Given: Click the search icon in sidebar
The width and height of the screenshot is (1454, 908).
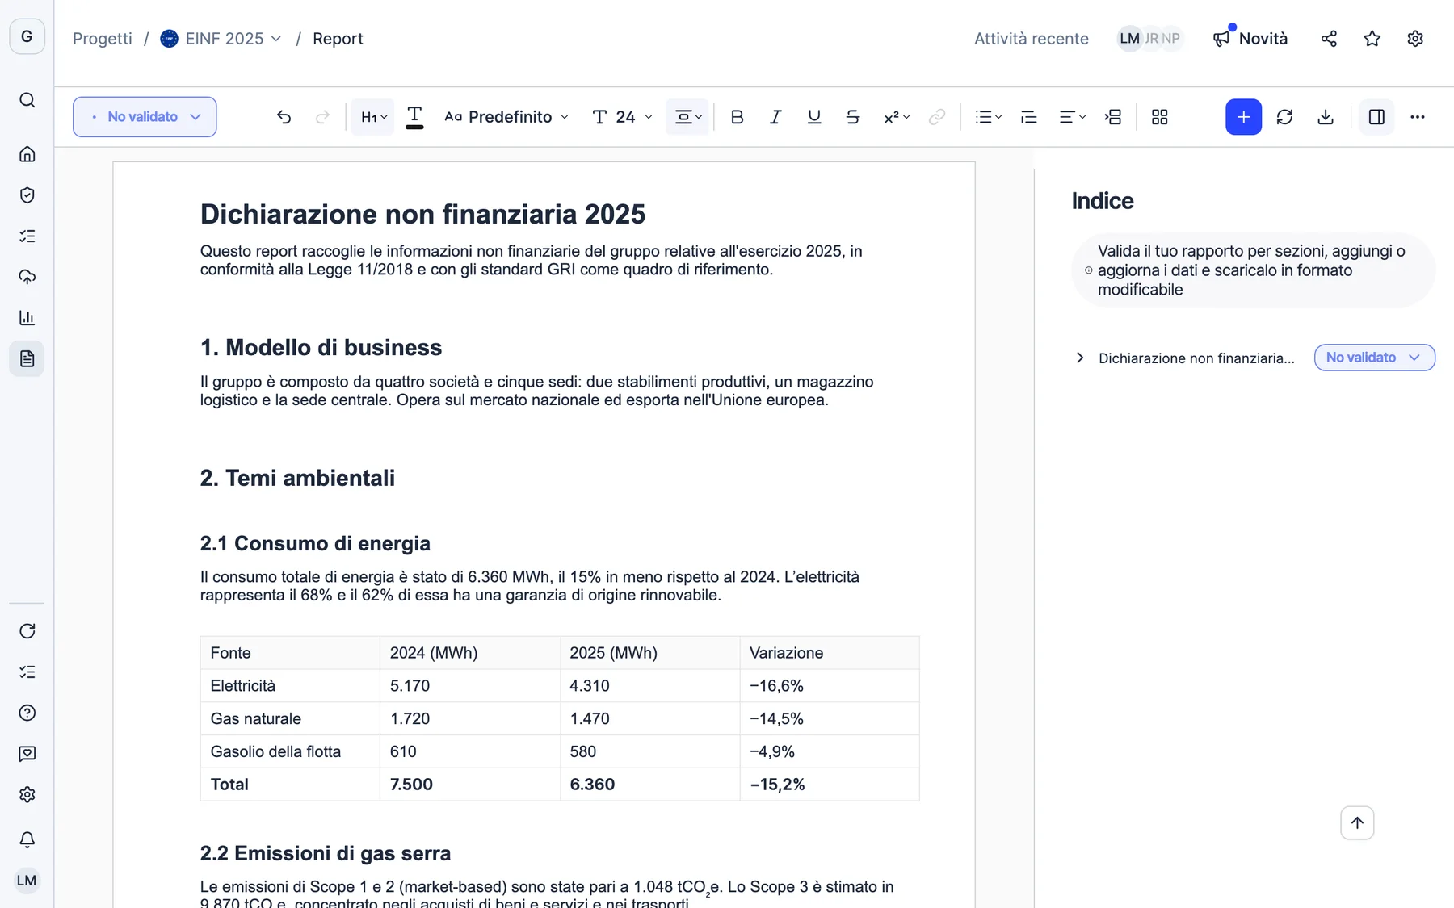Looking at the screenshot, I should (x=27, y=100).
